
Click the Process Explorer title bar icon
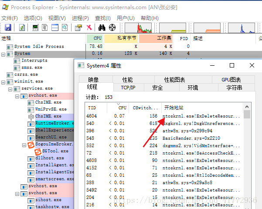click(x=5, y=7)
